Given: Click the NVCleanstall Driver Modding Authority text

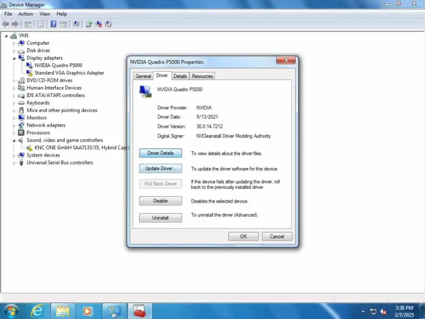Looking at the screenshot, I should 233,136.
